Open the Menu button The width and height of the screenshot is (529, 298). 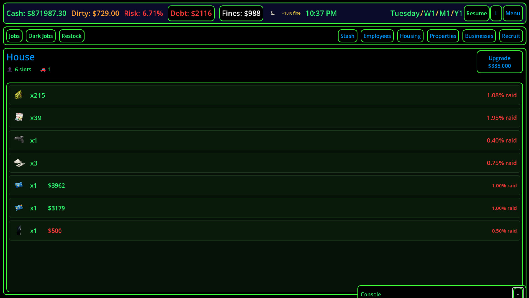click(x=512, y=13)
